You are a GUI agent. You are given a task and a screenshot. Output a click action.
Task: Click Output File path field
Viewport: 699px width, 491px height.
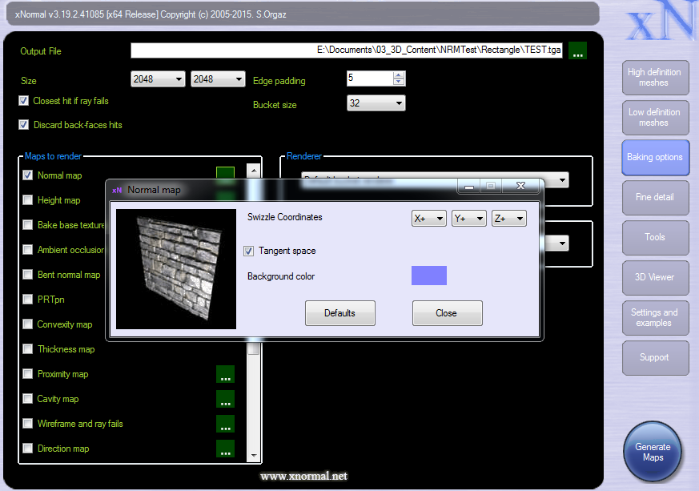click(347, 50)
